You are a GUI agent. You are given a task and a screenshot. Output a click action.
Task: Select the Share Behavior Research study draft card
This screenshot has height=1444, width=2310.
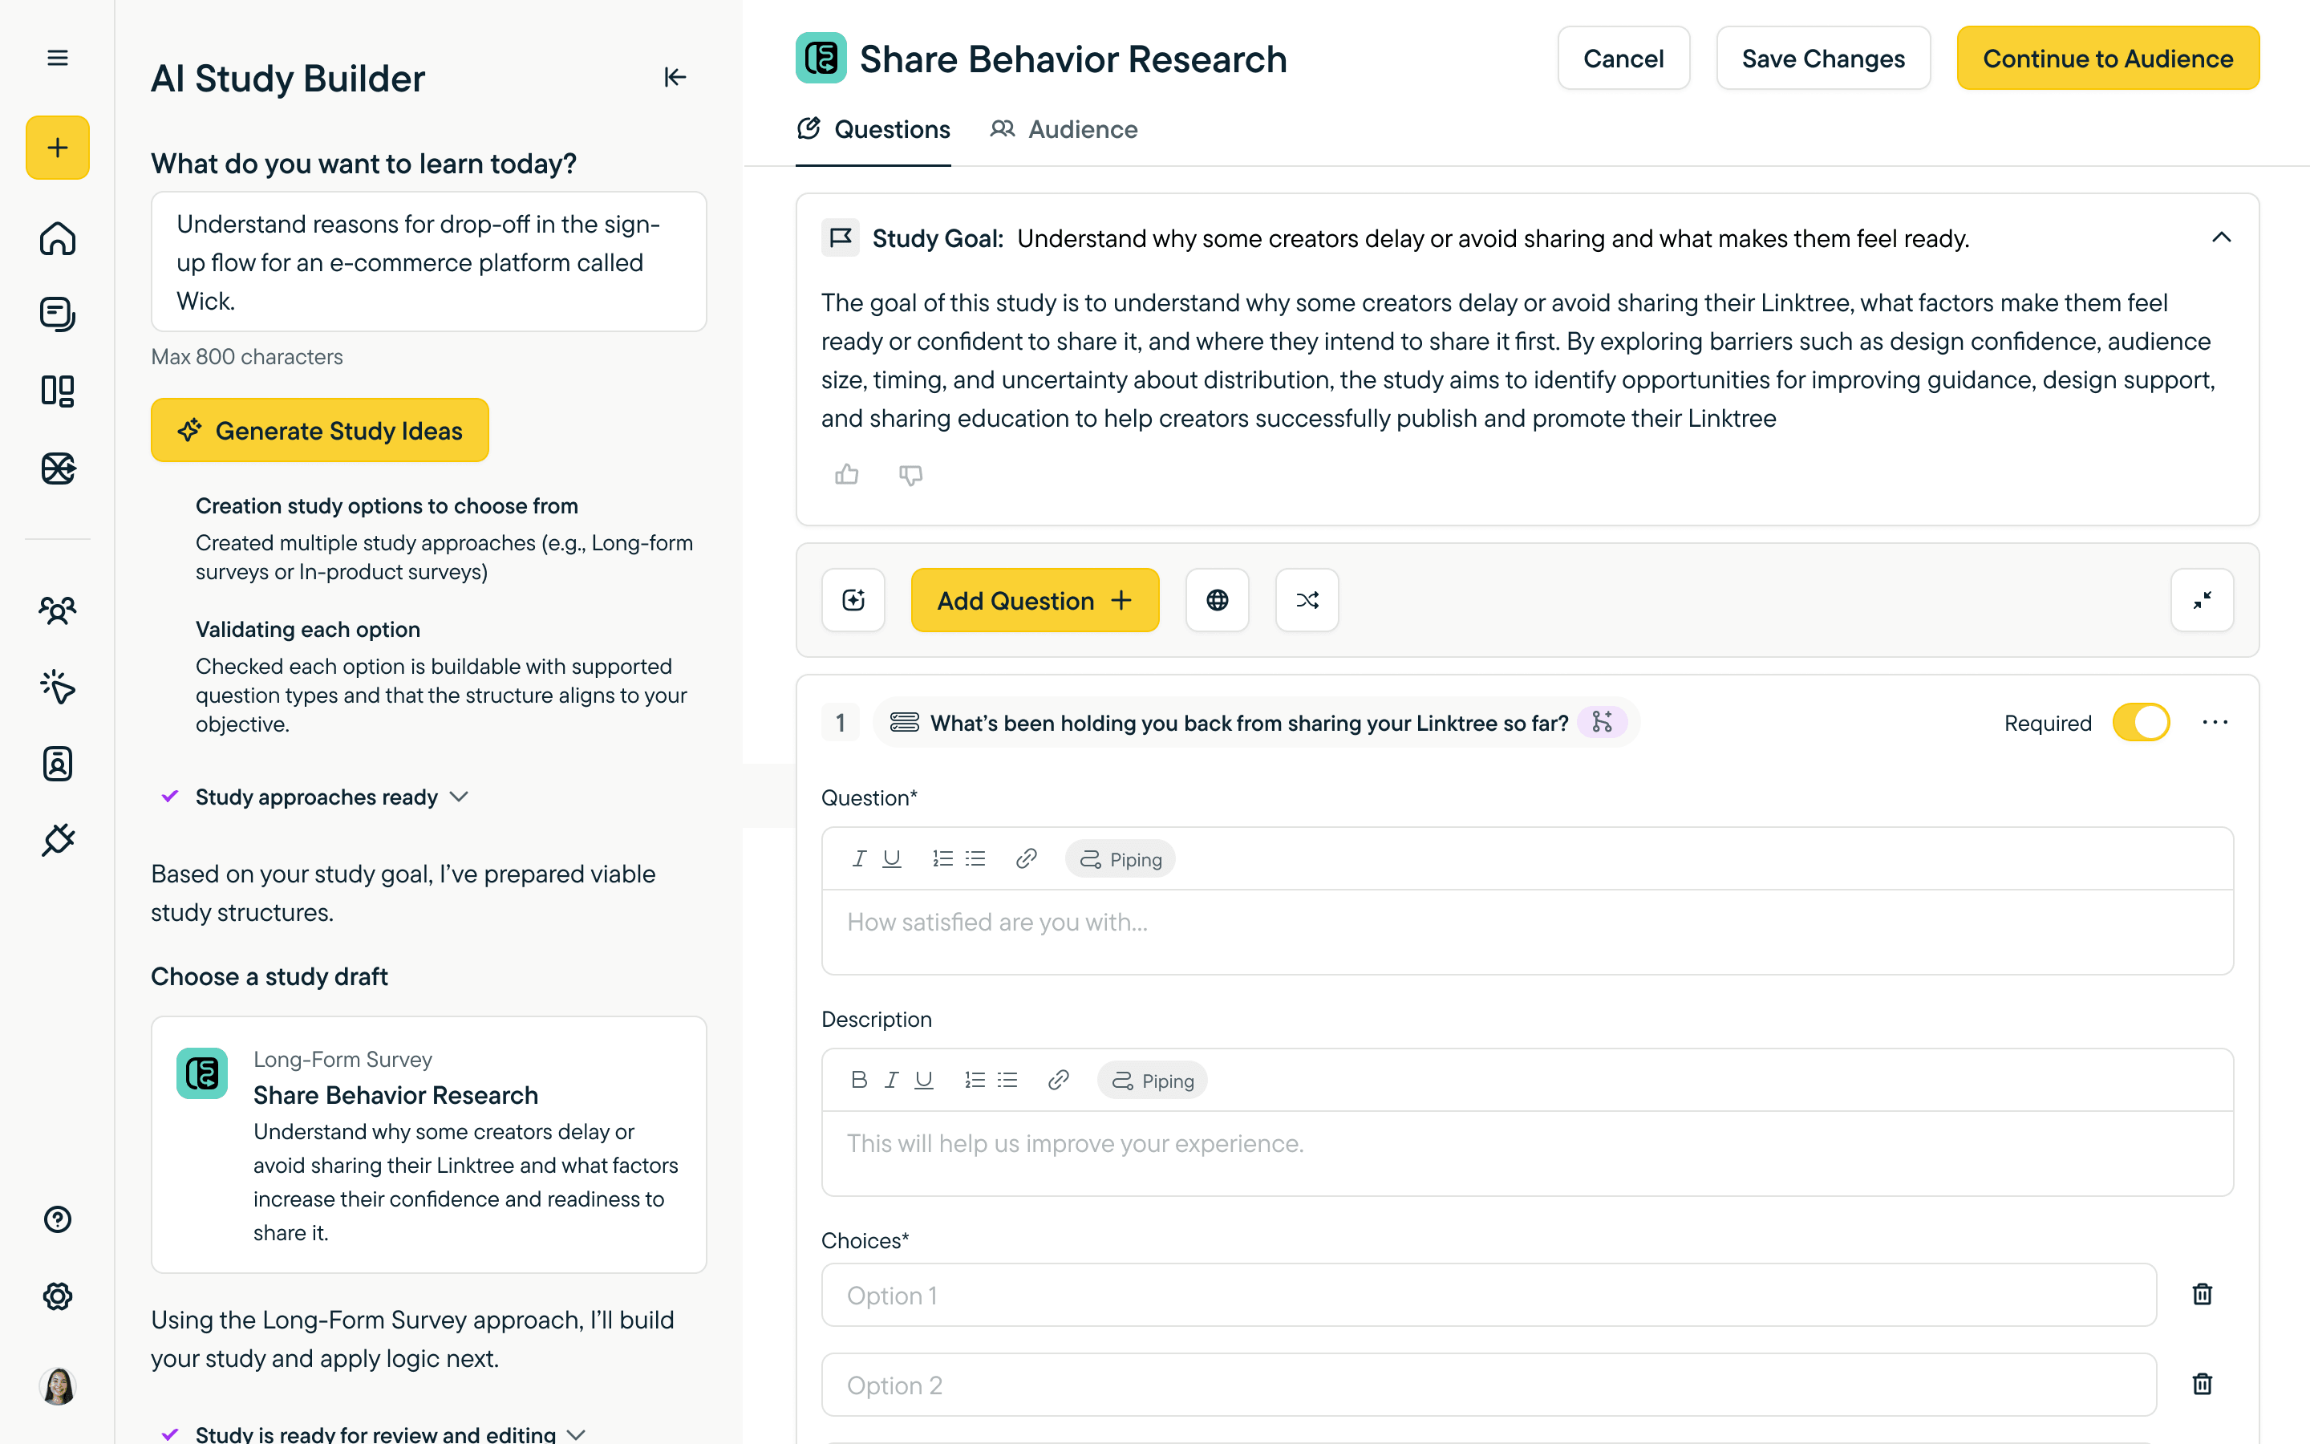point(428,1144)
